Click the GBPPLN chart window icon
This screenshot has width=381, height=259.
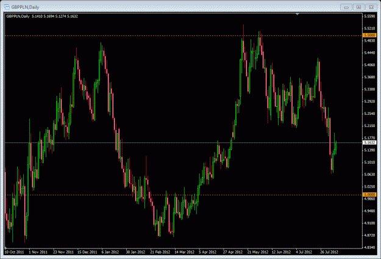pos(7,7)
